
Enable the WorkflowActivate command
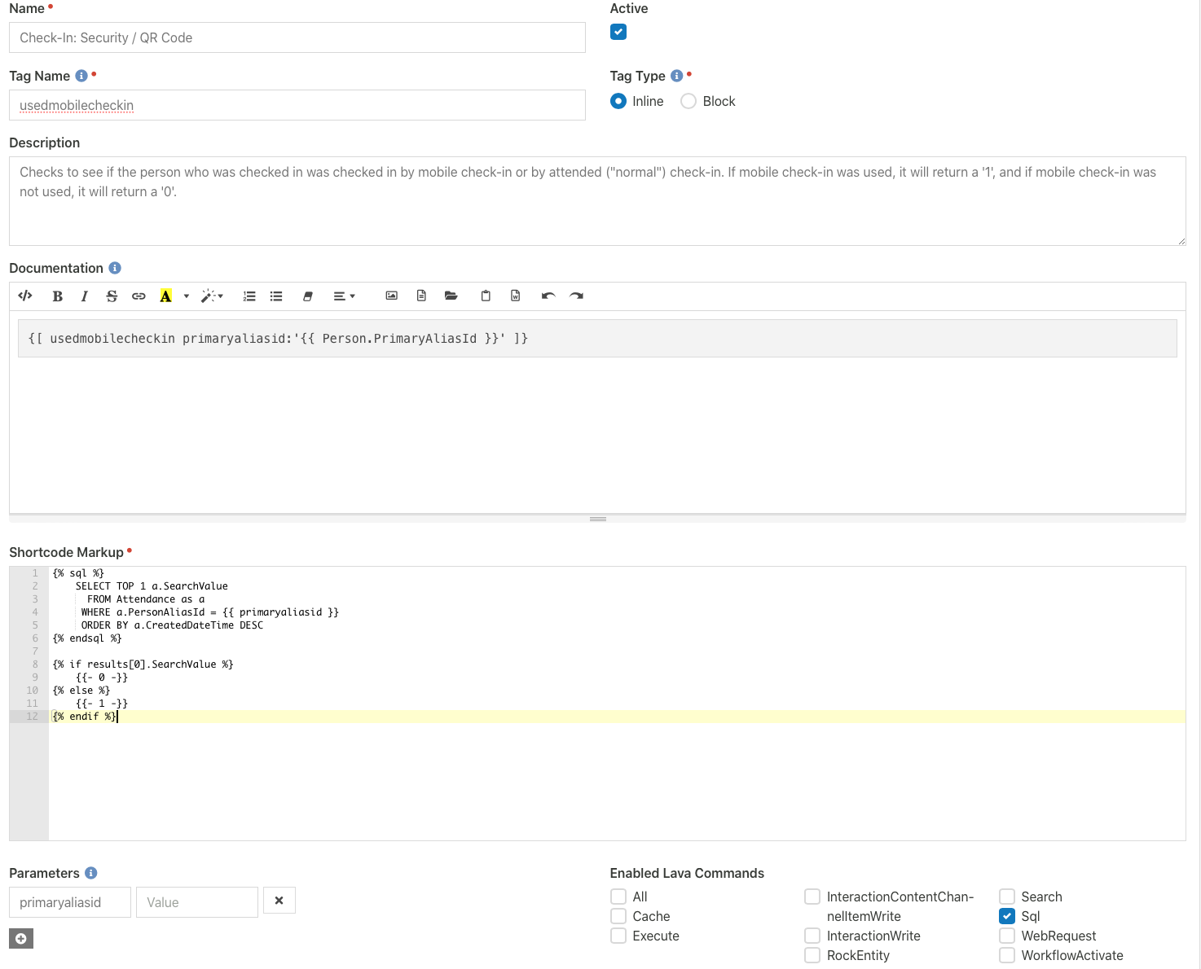click(x=1007, y=955)
